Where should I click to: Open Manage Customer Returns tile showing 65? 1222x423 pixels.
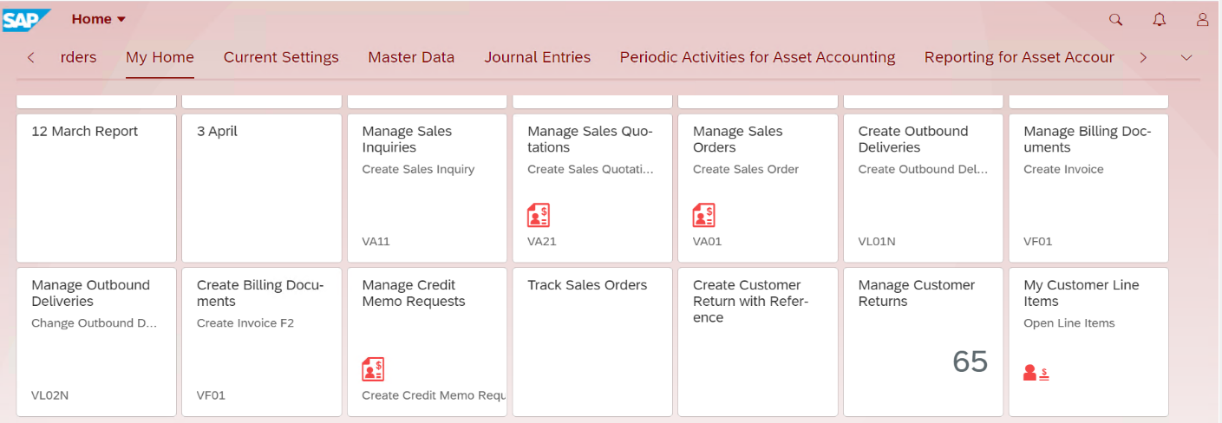[923, 342]
